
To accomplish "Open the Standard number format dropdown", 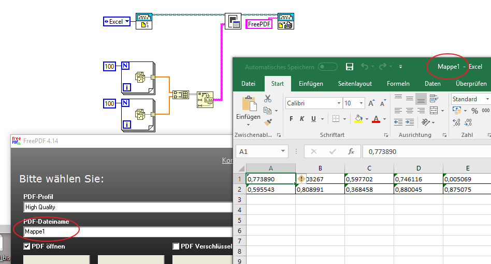I will coord(487,99).
